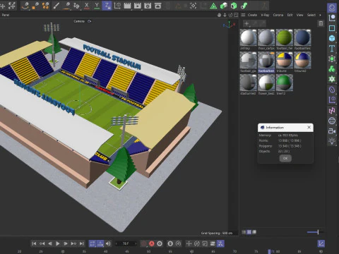The width and height of the screenshot is (339, 254).
Task: Select the Move tool icon at top left
Action: coord(3,6)
